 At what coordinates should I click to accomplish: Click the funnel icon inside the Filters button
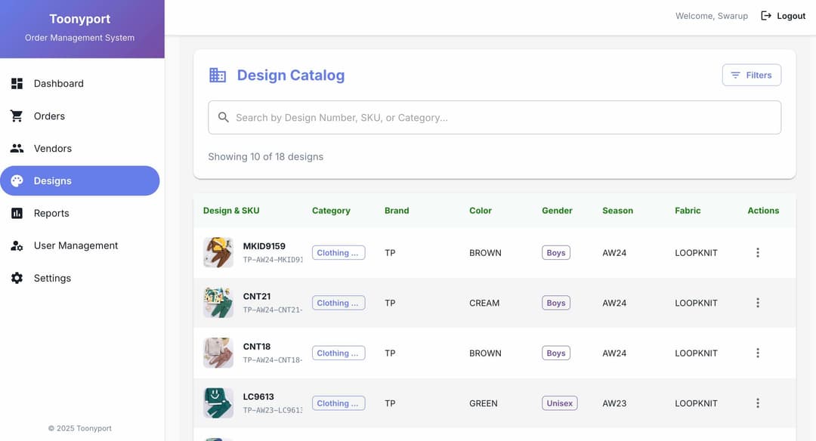pyautogui.click(x=736, y=75)
